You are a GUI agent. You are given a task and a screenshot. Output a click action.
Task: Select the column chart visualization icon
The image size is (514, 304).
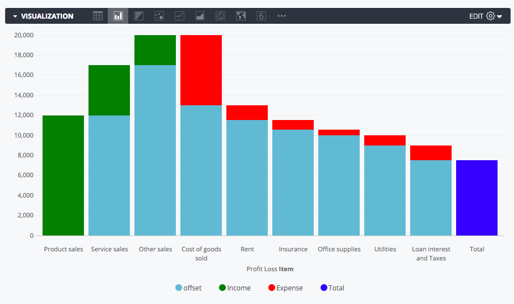click(x=118, y=16)
